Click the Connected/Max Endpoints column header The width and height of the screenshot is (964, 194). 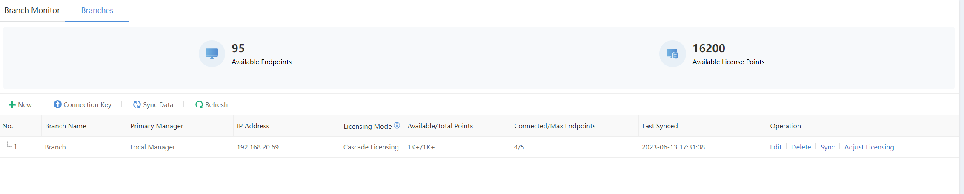(x=555, y=126)
